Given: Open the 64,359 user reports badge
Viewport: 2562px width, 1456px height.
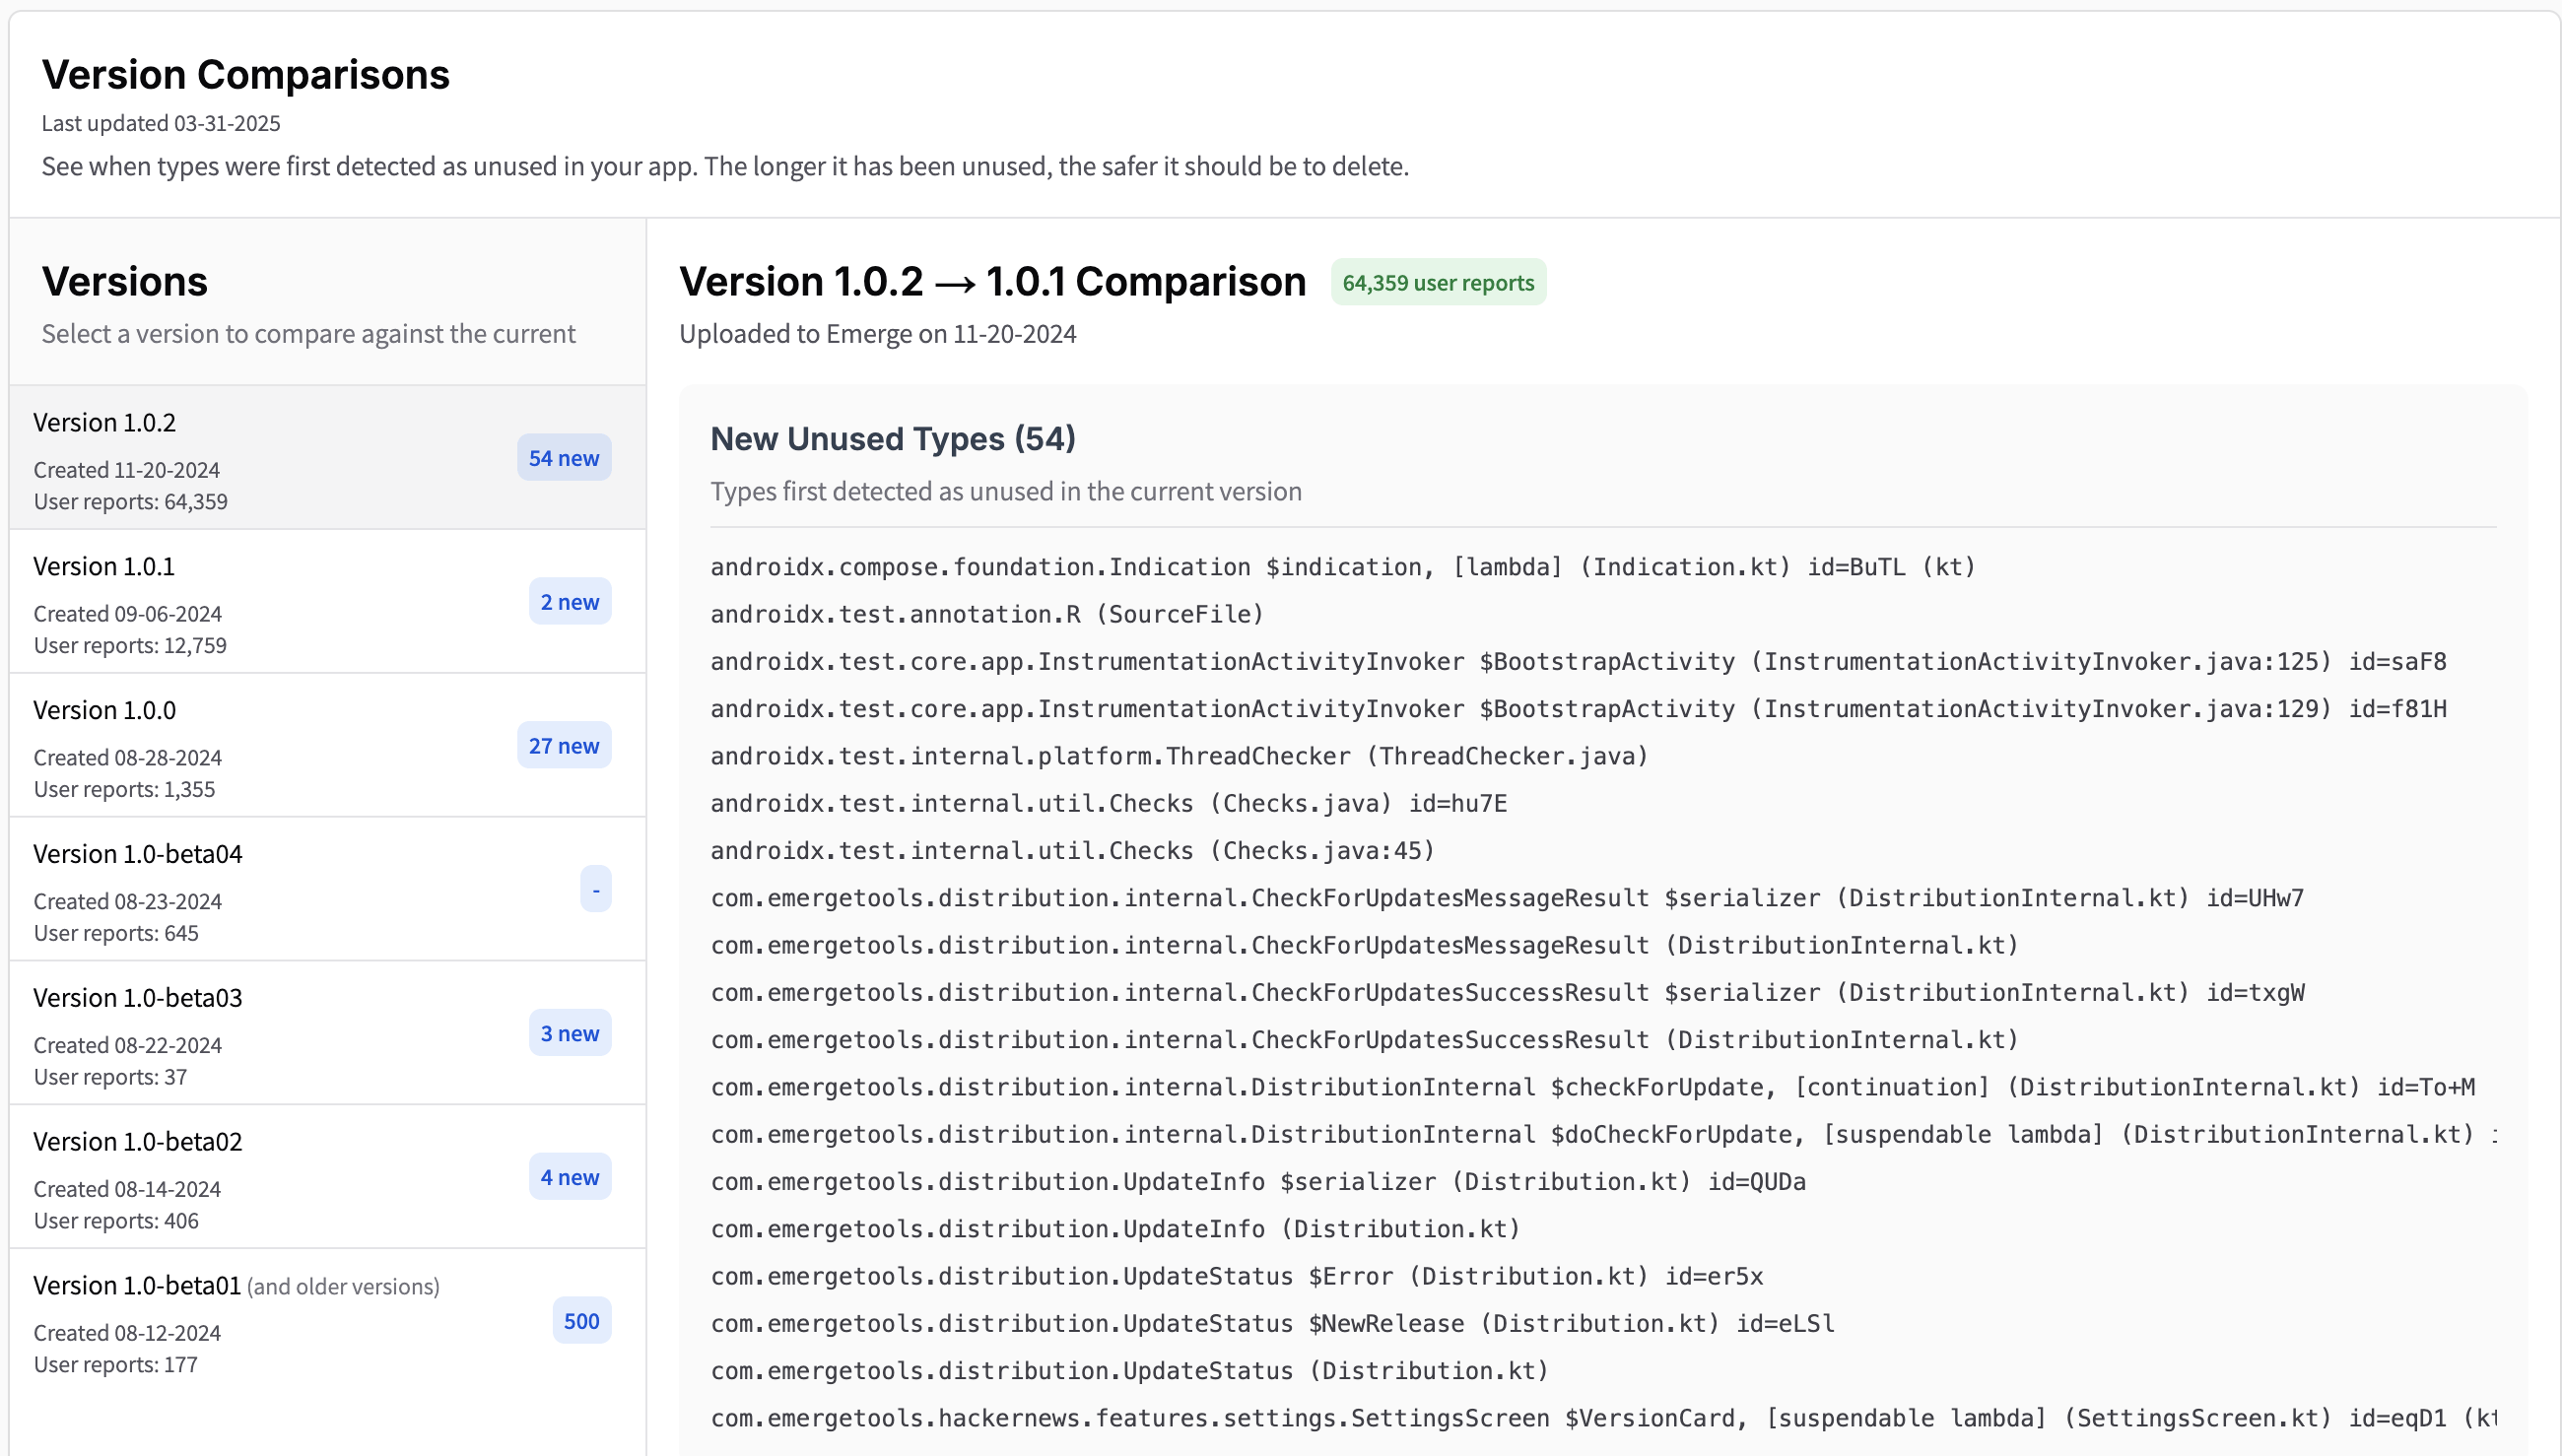Looking at the screenshot, I should (x=1438, y=282).
